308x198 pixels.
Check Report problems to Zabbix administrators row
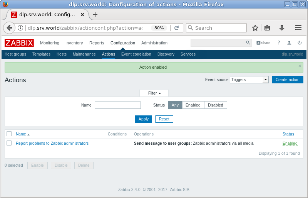click(x=9, y=143)
